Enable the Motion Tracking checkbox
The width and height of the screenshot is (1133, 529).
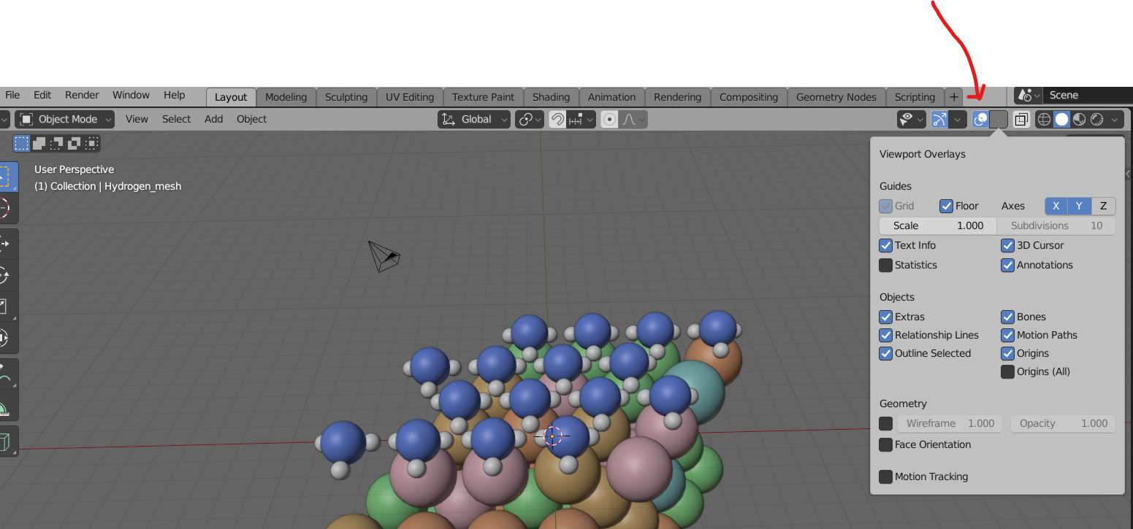coord(886,476)
